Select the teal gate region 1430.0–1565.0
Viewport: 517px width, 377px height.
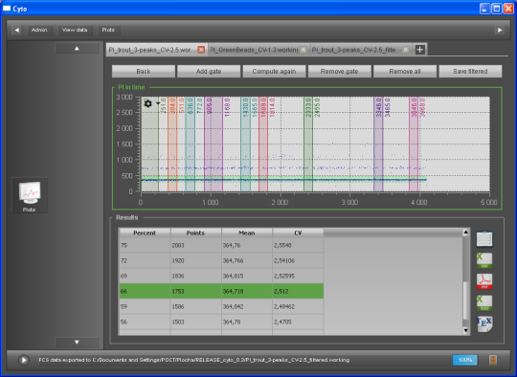245,144
